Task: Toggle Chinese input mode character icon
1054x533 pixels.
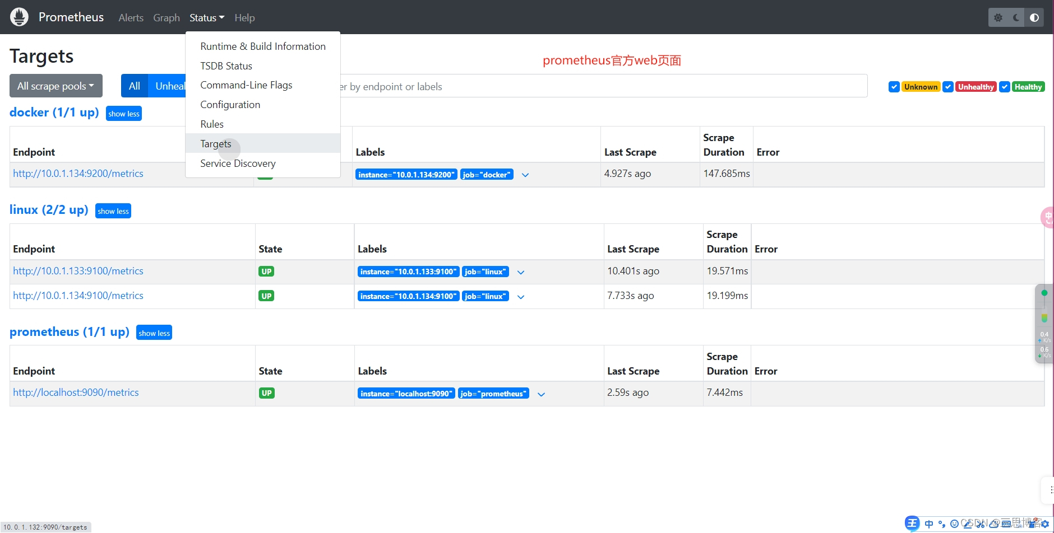Action: (929, 524)
